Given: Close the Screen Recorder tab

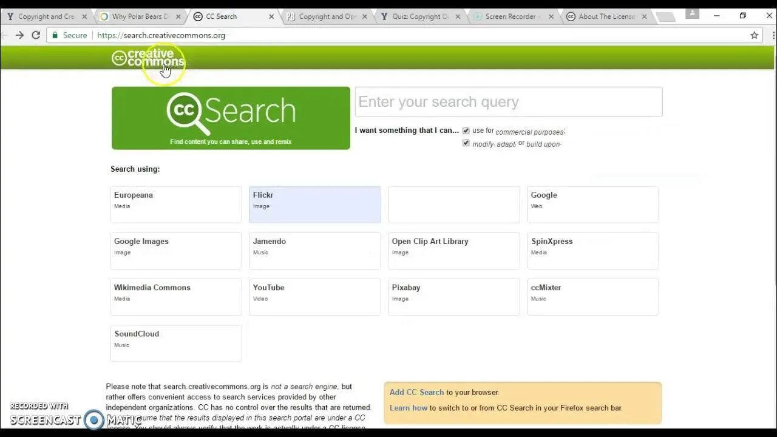Looking at the screenshot, I should click(x=551, y=16).
